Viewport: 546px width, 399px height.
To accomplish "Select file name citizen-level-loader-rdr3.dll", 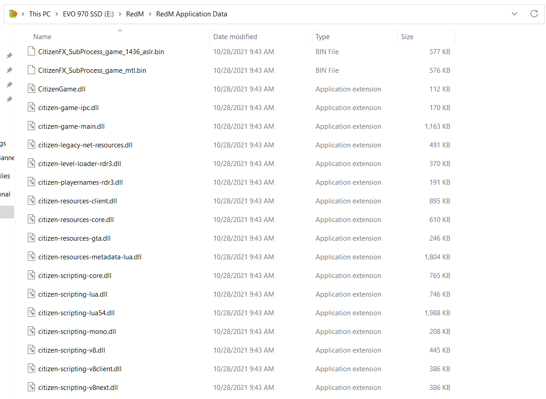I will click(x=79, y=164).
